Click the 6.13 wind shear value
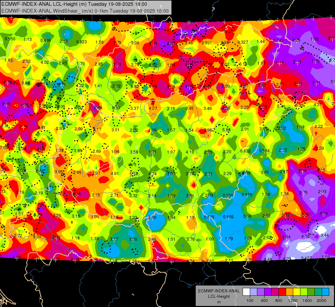 pyautogui.click(x=243, y=64)
